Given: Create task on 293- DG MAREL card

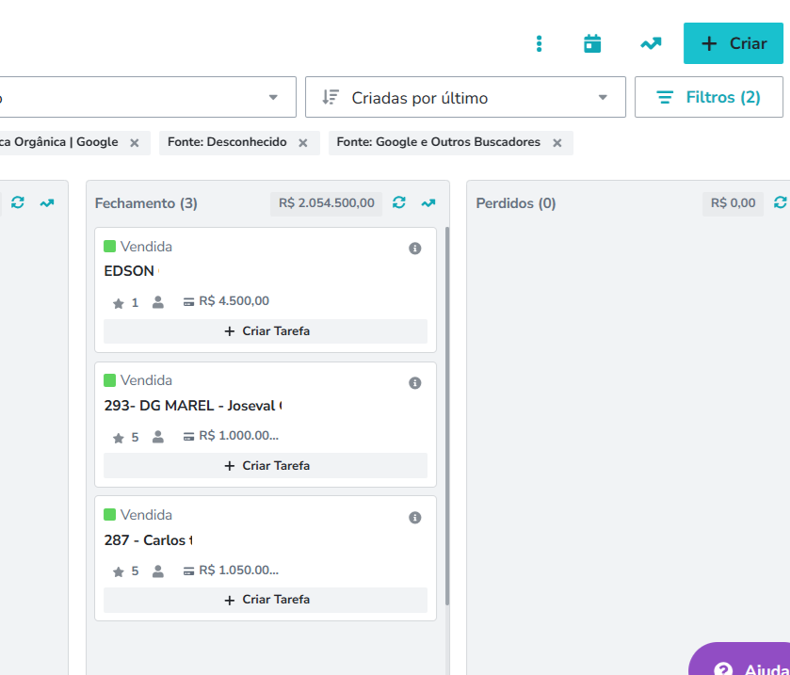Looking at the screenshot, I should (x=266, y=466).
